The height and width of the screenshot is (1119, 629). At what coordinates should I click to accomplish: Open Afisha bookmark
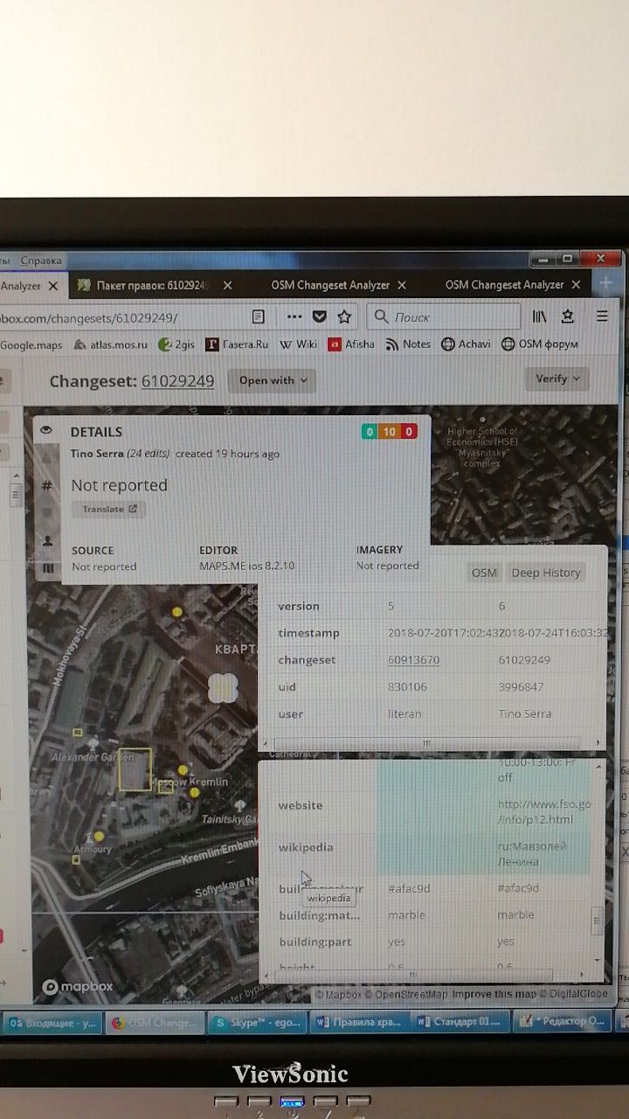click(351, 344)
